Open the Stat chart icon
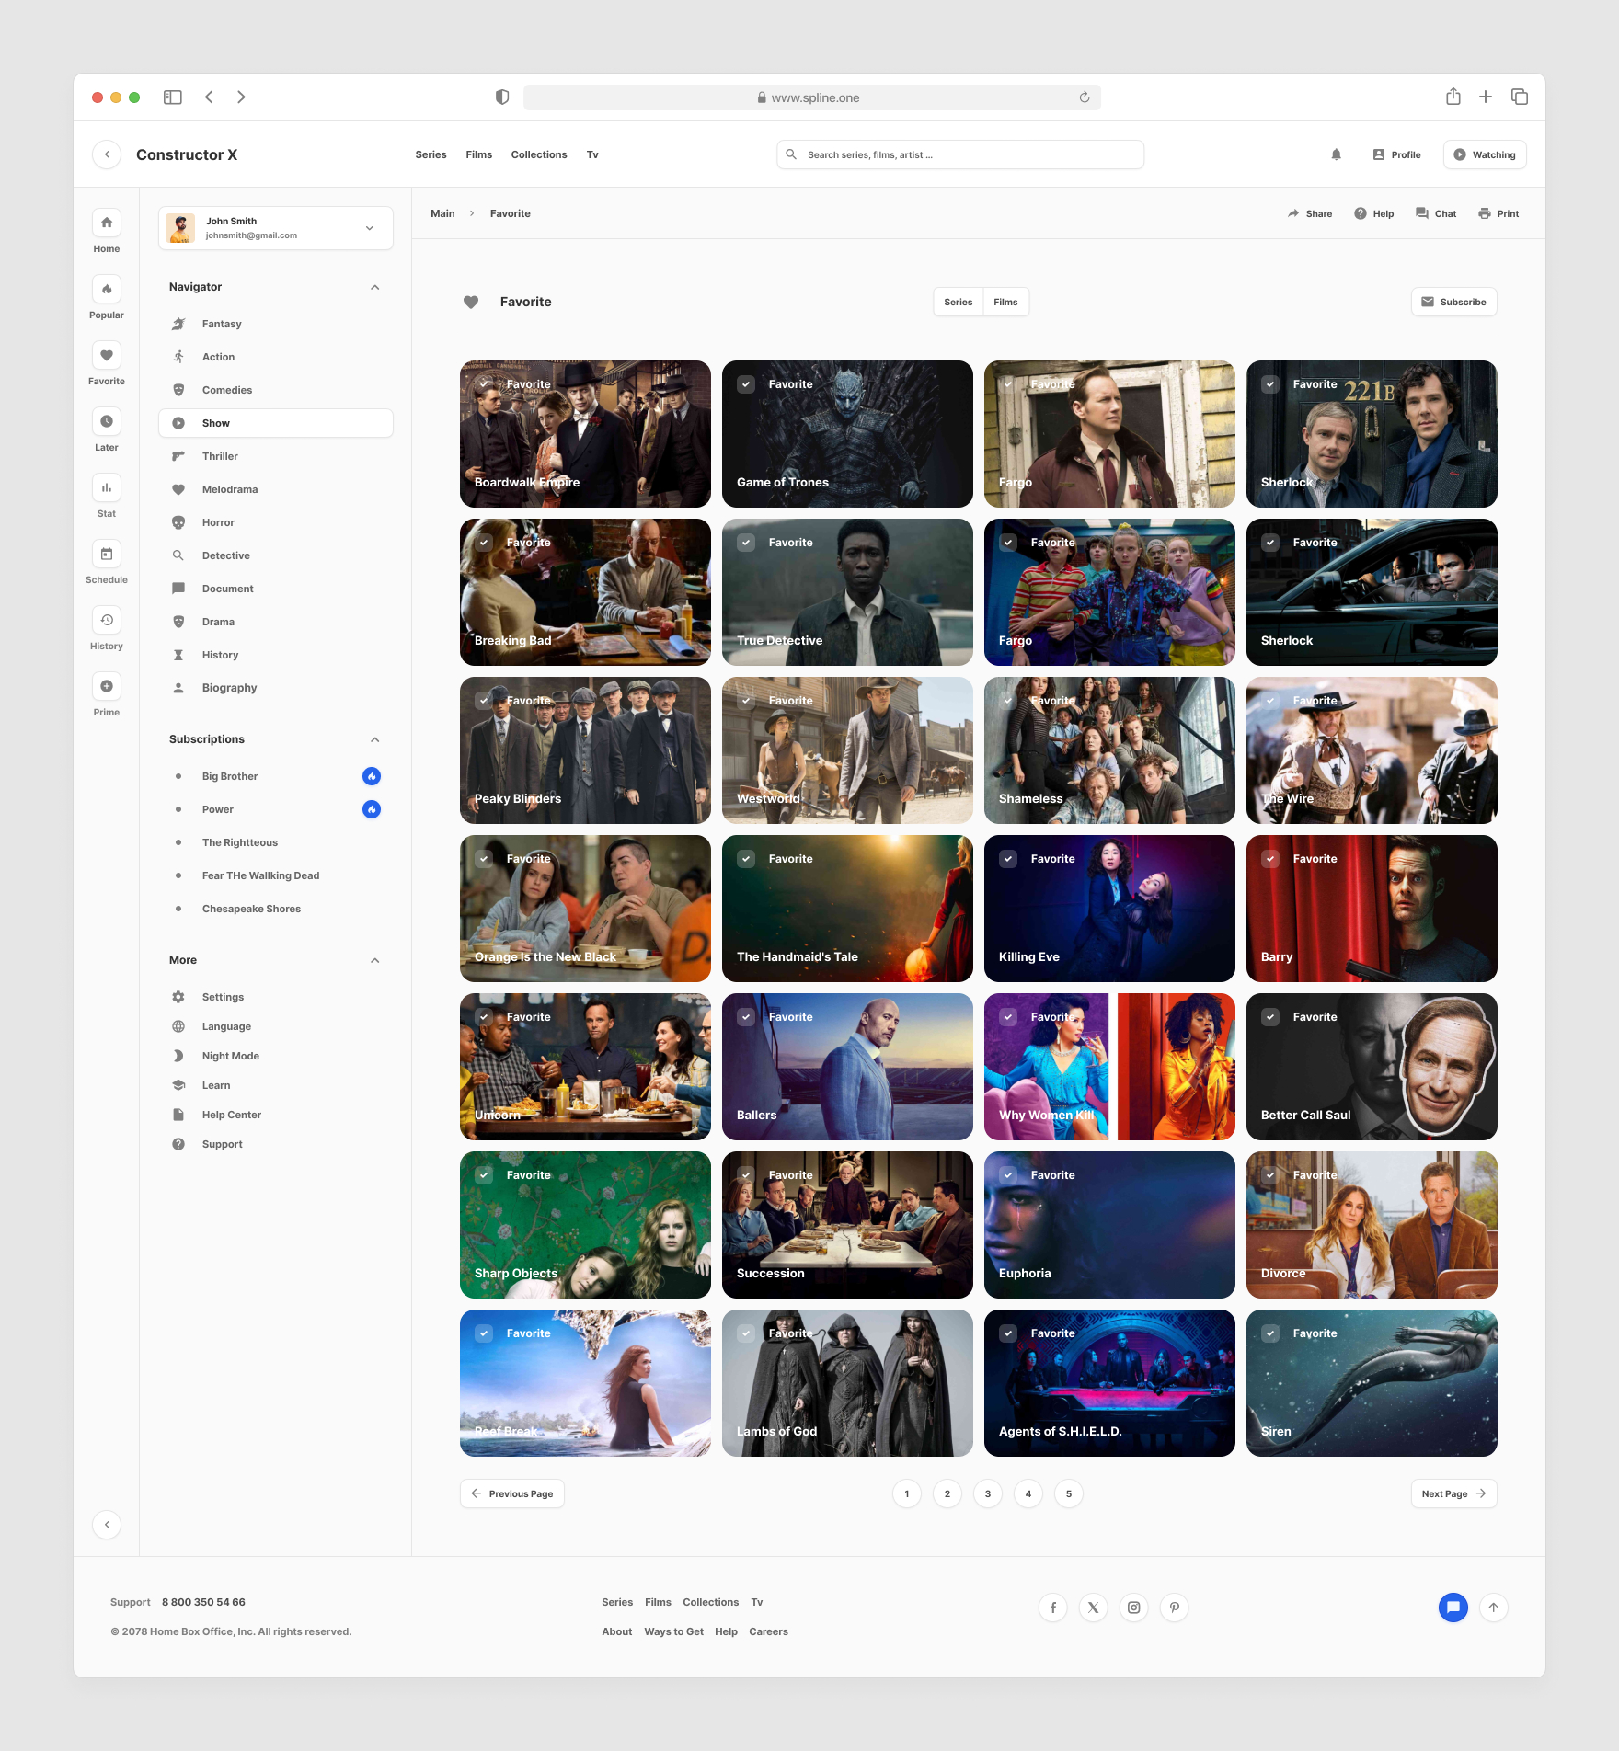This screenshot has height=1751, width=1619. [107, 487]
